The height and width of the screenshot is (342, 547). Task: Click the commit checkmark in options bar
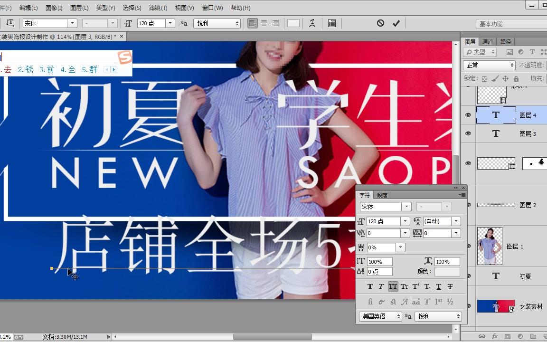pyautogui.click(x=397, y=23)
